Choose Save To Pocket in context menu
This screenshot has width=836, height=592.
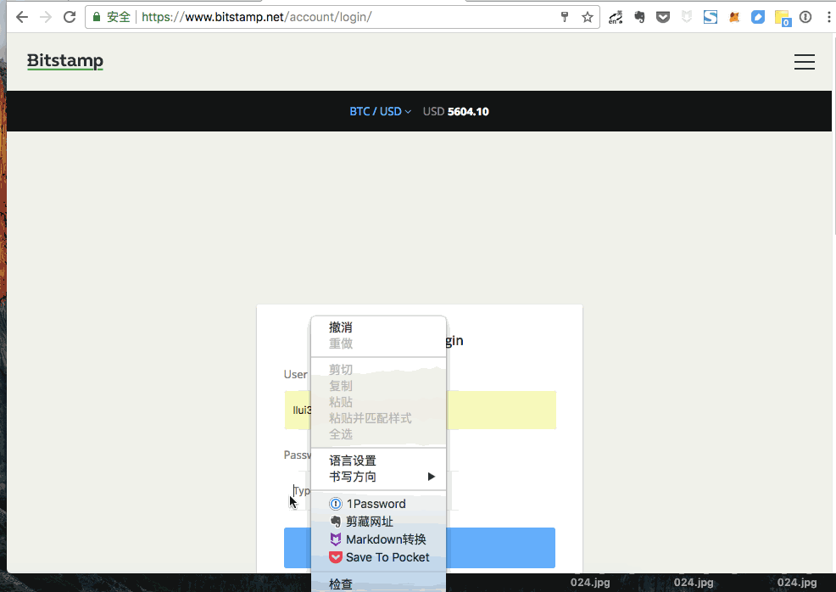click(x=378, y=557)
